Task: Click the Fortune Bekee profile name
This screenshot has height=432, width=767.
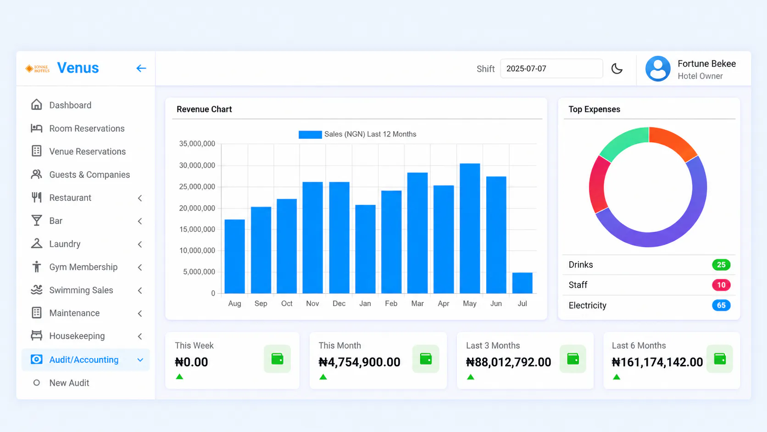Action: click(706, 64)
